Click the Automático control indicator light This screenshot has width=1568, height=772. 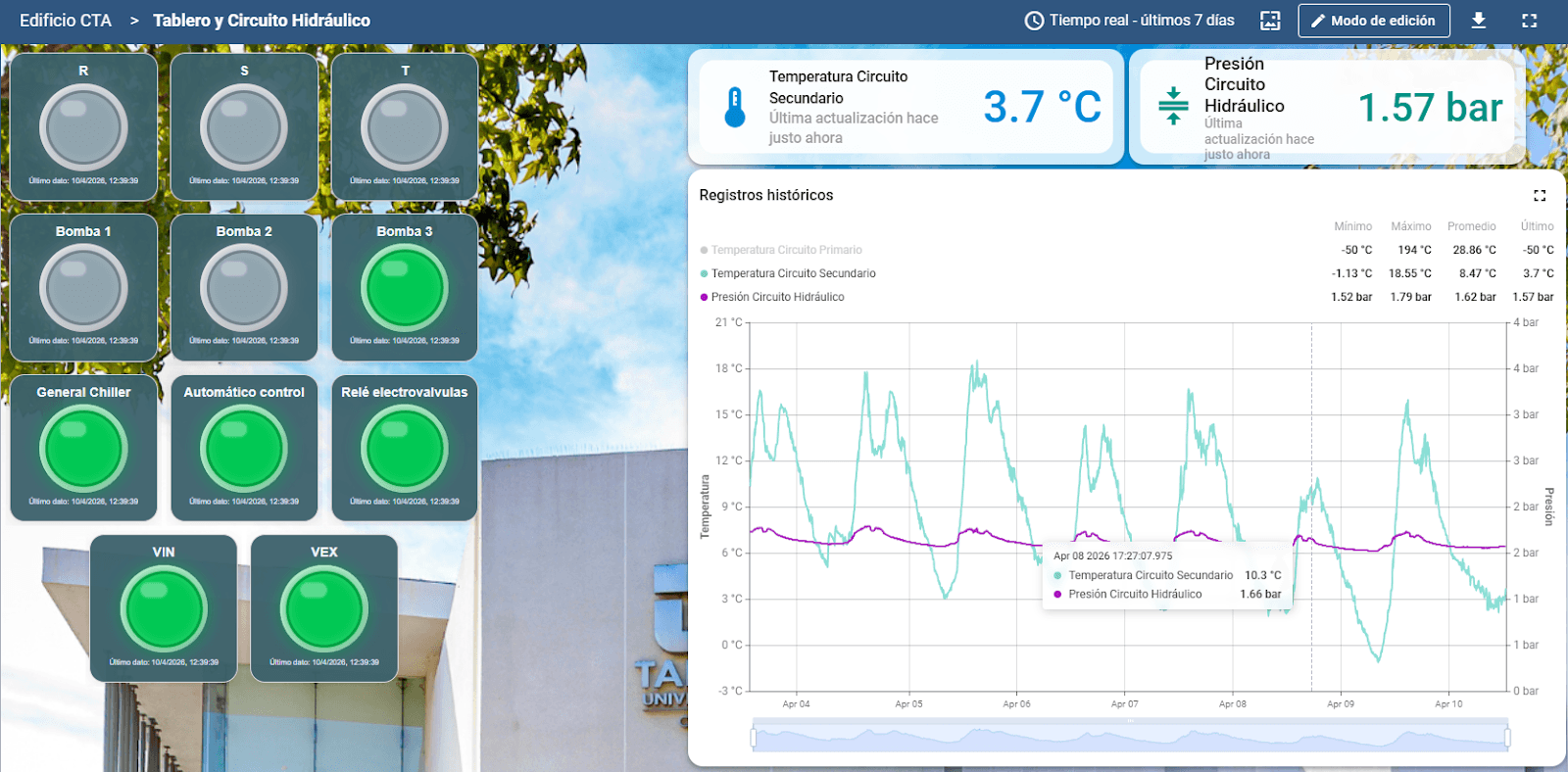tap(244, 449)
